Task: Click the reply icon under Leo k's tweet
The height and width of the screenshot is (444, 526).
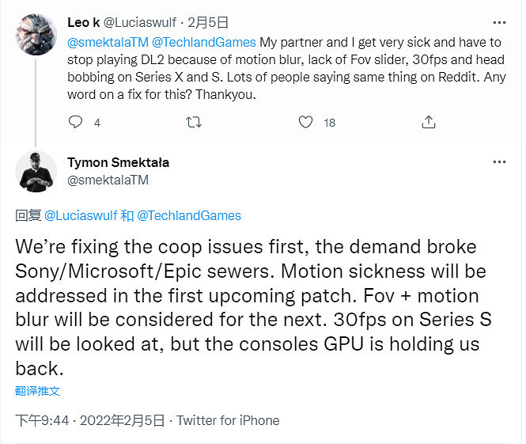Action: pyautogui.click(x=76, y=122)
